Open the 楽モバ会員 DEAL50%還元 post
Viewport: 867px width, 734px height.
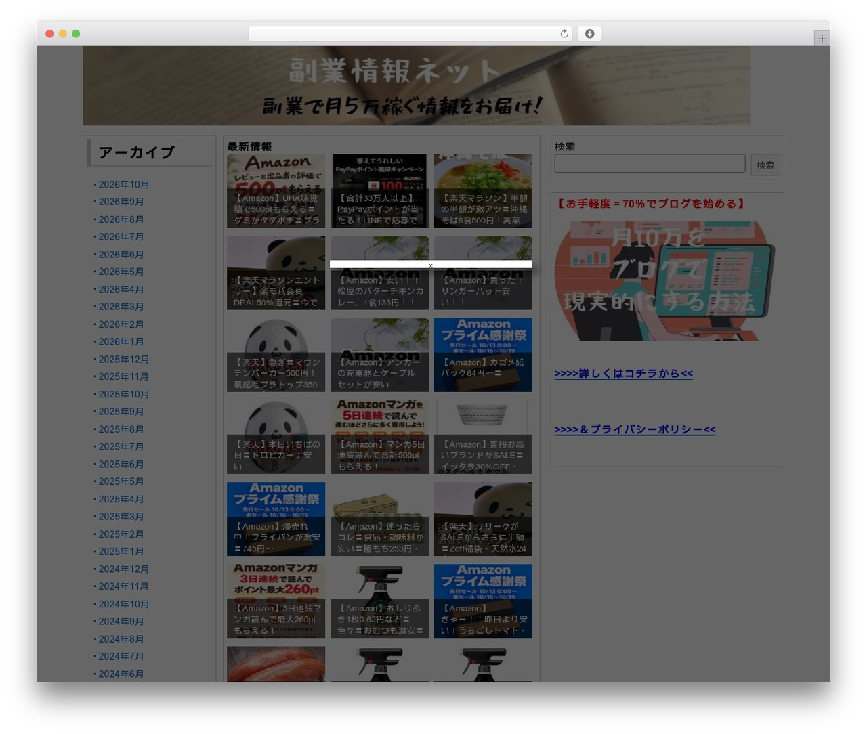click(276, 273)
